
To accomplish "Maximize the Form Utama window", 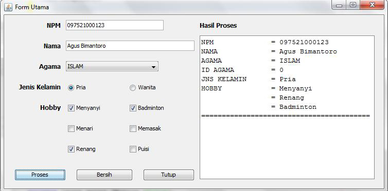I will [353, 5].
